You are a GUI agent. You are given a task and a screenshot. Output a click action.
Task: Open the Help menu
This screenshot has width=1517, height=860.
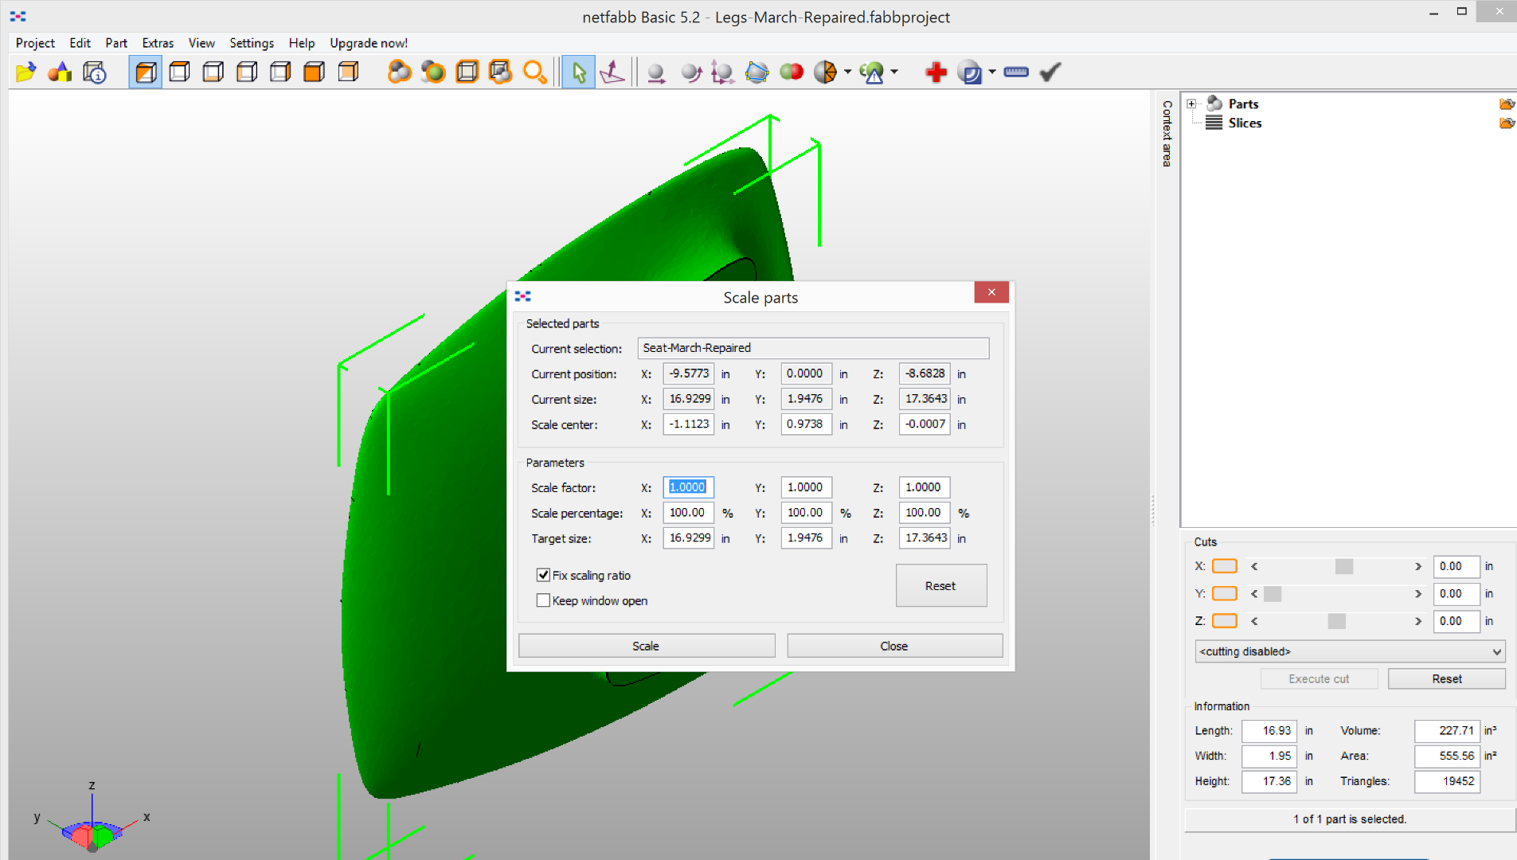pyautogui.click(x=302, y=43)
